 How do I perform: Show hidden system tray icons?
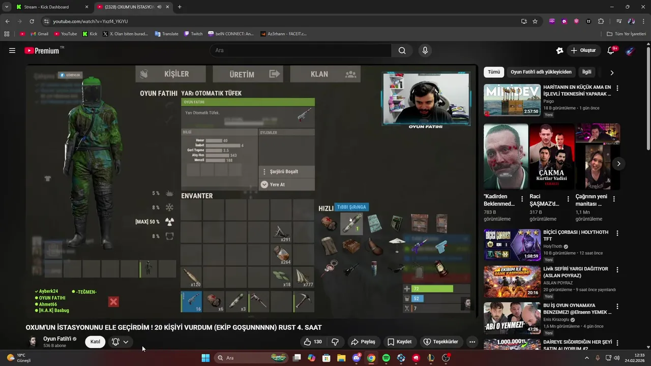click(x=587, y=358)
